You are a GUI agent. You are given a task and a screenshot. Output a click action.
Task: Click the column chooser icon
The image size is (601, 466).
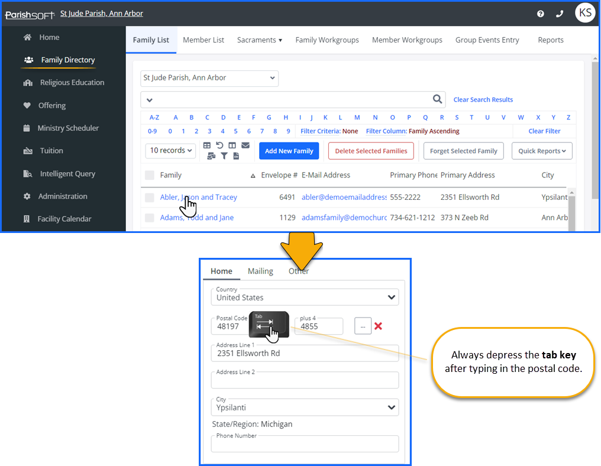[x=232, y=145]
